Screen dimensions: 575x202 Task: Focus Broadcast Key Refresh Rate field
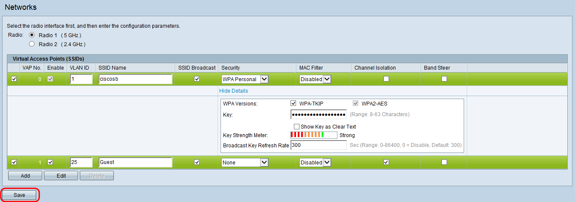tap(319, 145)
